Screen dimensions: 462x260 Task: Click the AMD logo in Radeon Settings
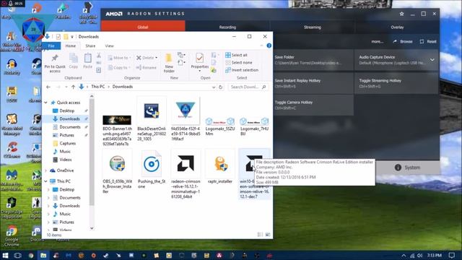point(114,14)
